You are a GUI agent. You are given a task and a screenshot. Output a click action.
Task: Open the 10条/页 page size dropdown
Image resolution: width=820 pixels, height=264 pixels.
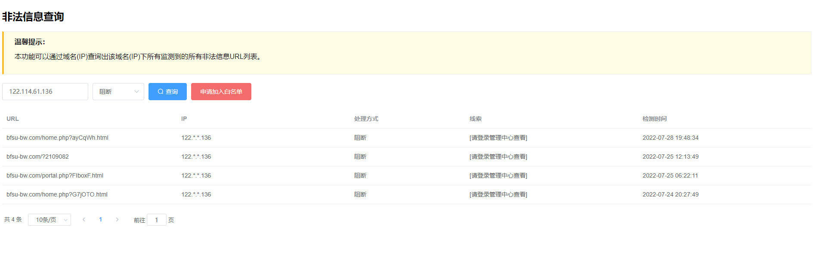(50, 220)
